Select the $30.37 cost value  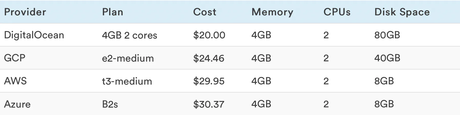coord(209,104)
